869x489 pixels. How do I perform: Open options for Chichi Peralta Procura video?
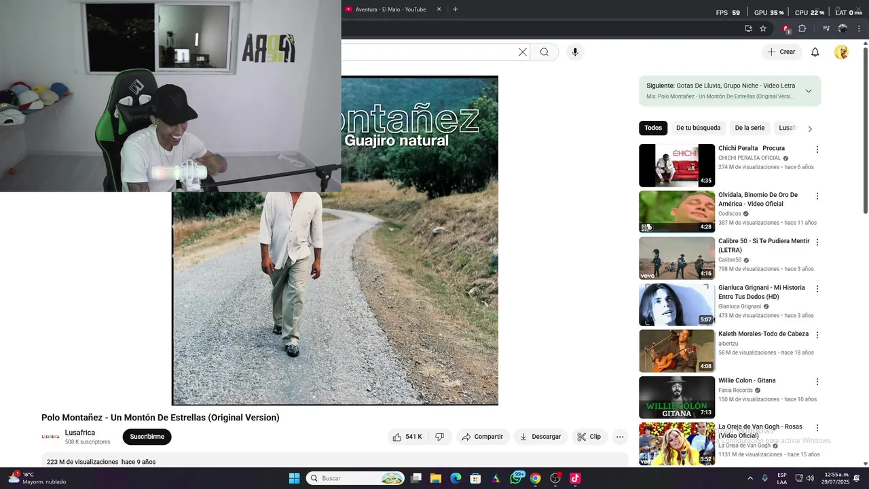coord(817,149)
